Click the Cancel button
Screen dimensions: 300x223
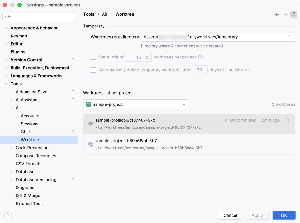tap(230, 215)
